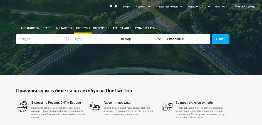Click the Google Play store icon
The width and height of the screenshot is (262, 125).
point(117,6)
